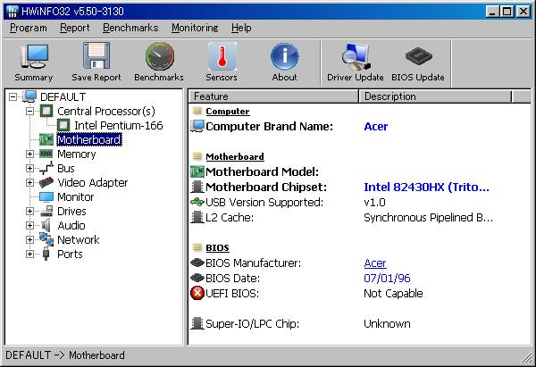The width and height of the screenshot is (536, 367).
Task: Click the Bus icon in tree
Action: [x=46, y=168]
